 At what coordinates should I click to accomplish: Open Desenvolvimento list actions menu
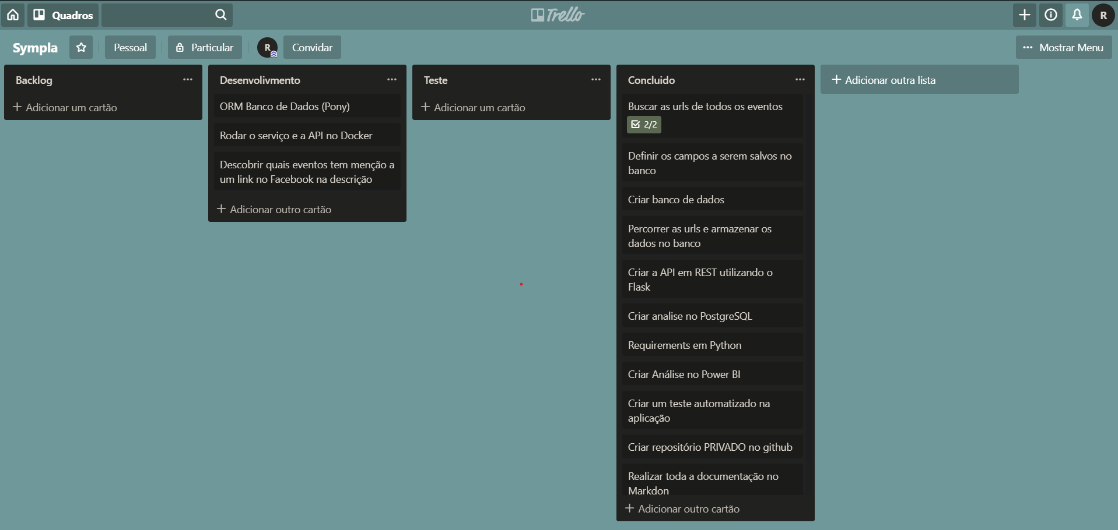coord(392,79)
